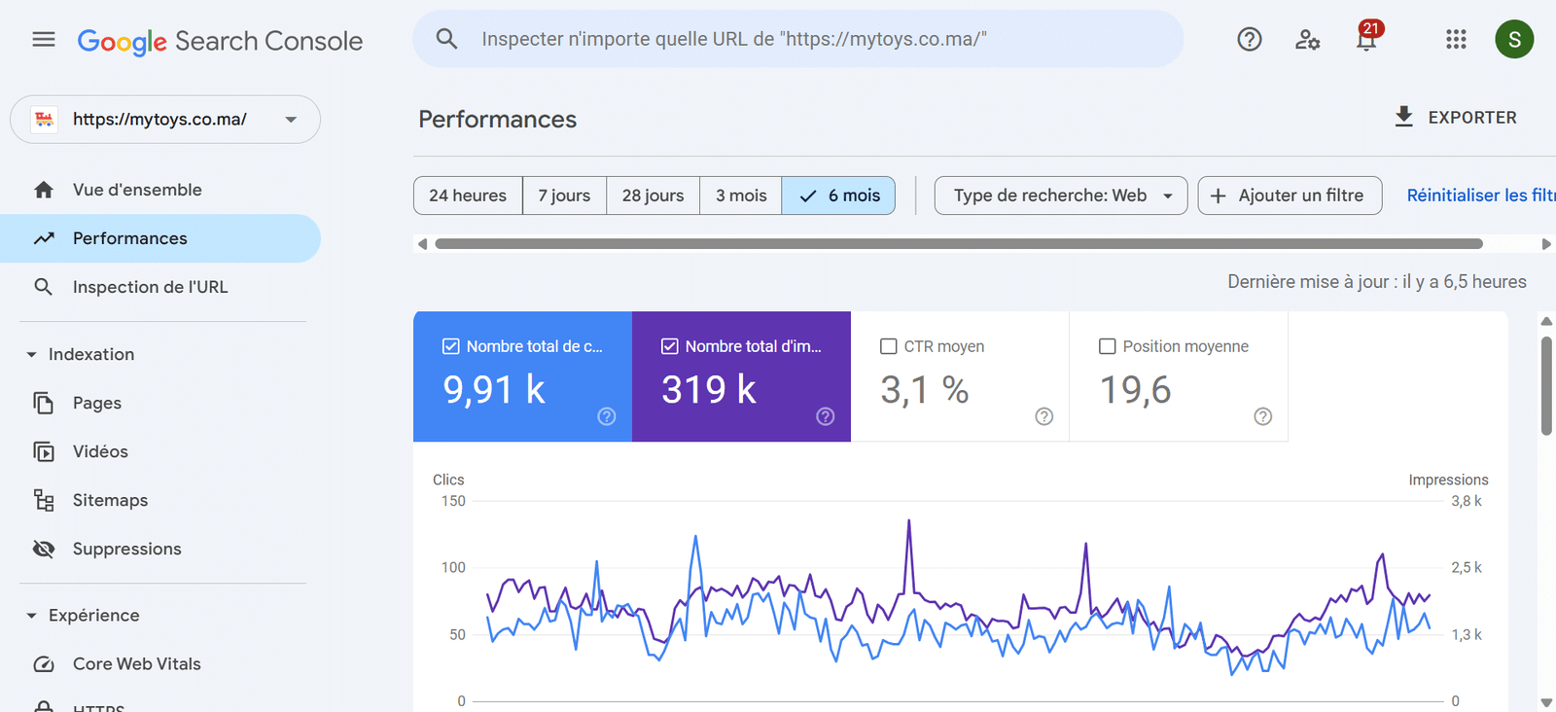Image resolution: width=1556 pixels, height=712 pixels.
Task: Click the EXPORTER button
Action: click(1455, 118)
